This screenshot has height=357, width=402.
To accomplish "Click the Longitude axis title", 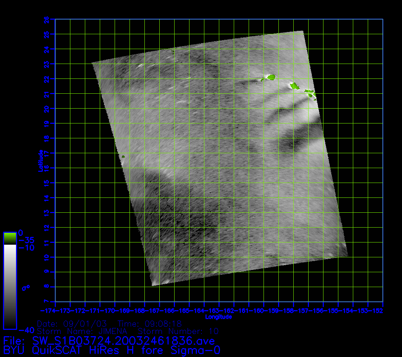I will tap(218, 317).
